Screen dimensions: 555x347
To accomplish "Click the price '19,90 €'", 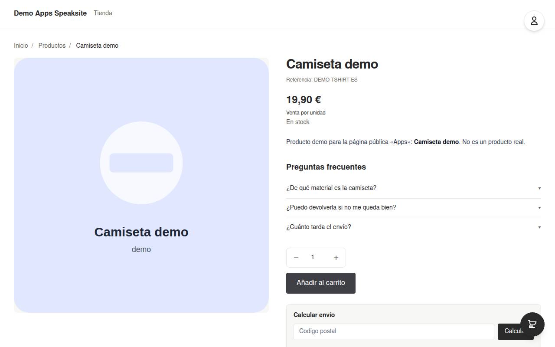I will 304,100.
